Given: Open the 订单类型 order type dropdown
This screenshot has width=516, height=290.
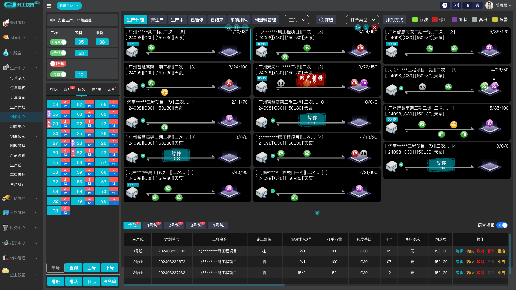Looking at the screenshot, I should (x=362, y=20).
